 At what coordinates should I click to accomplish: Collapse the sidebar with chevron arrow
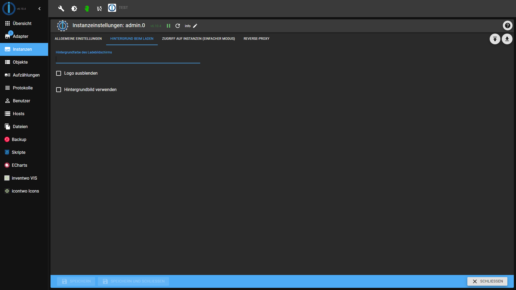tap(40, 9)
